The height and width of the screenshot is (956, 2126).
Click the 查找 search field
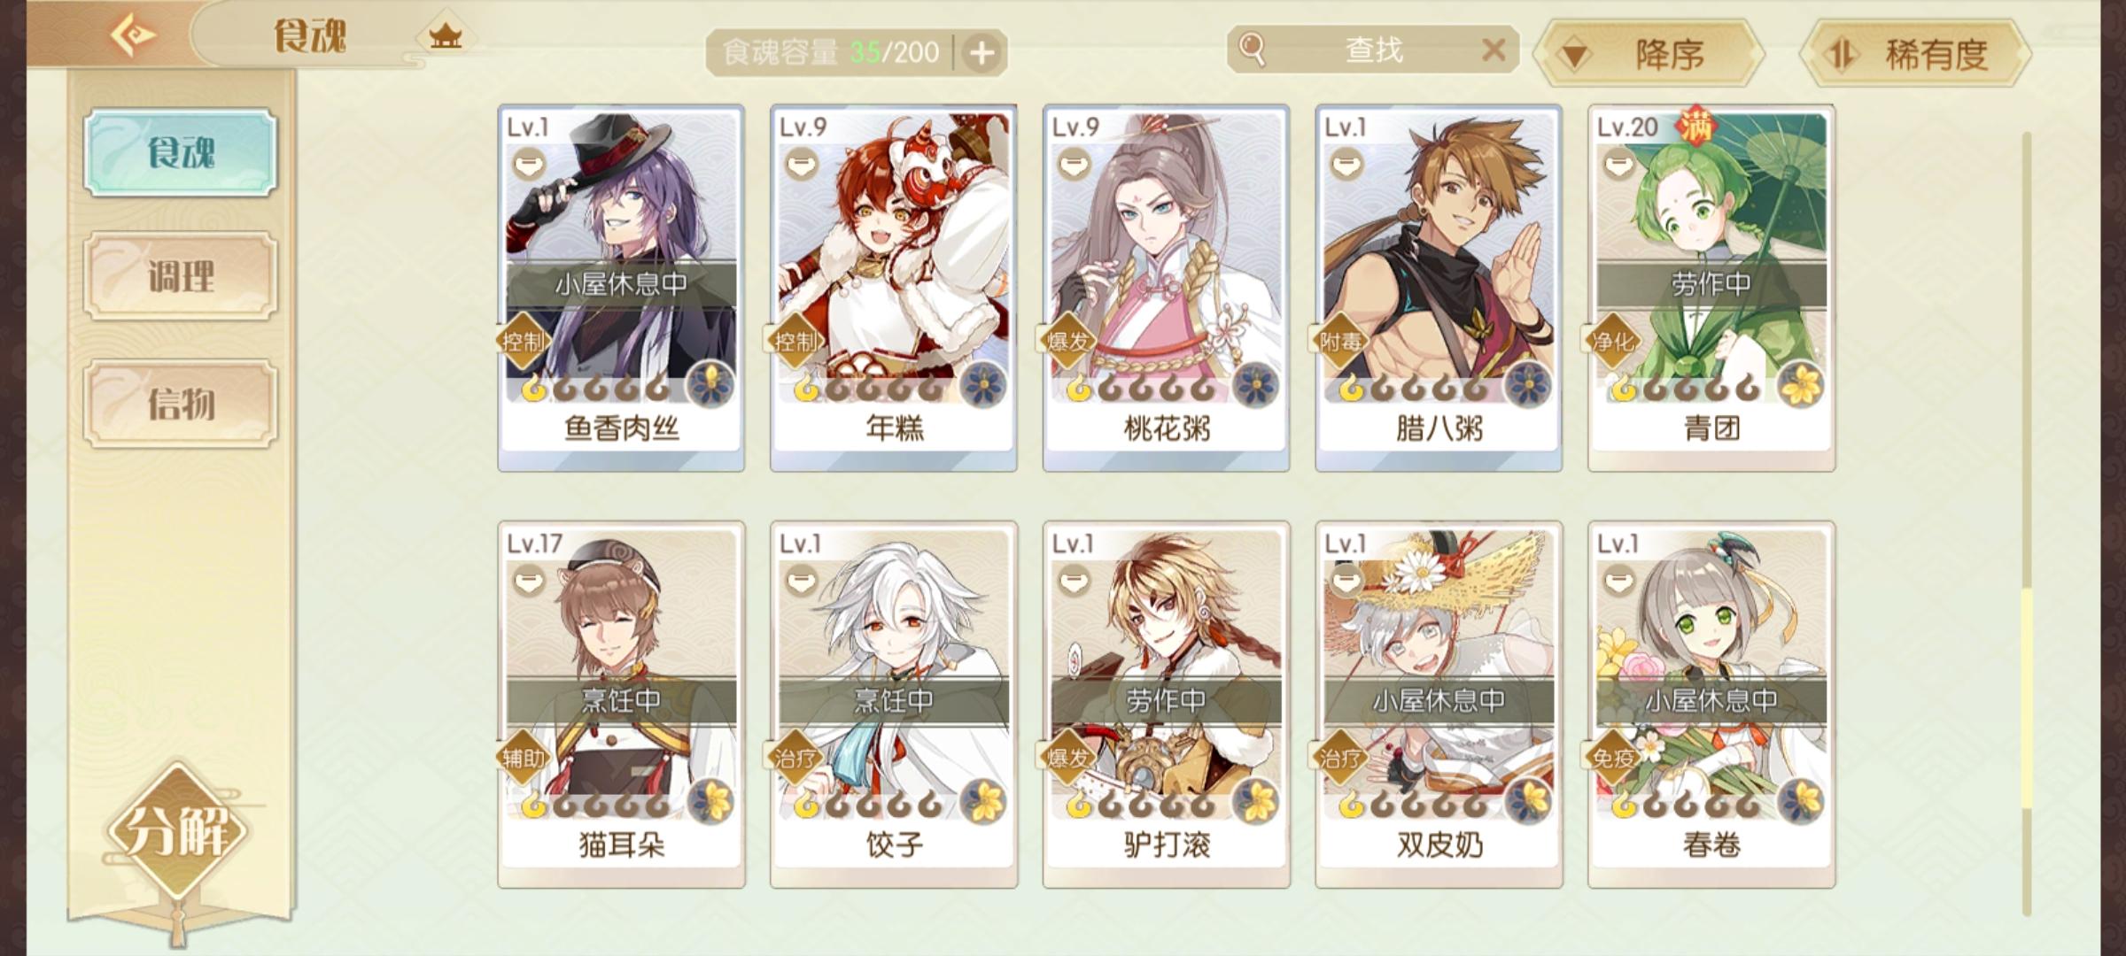1373,50
